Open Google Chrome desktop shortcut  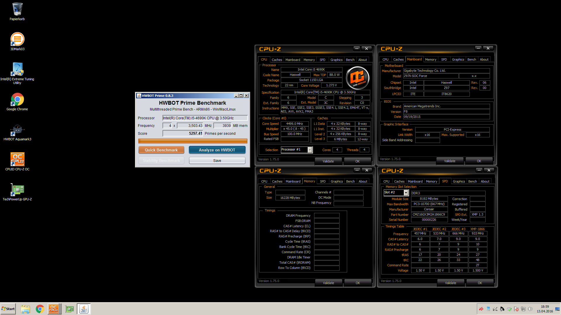[17, 102]
